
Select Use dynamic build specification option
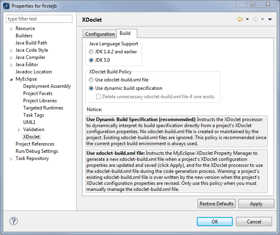pos(92,88)
